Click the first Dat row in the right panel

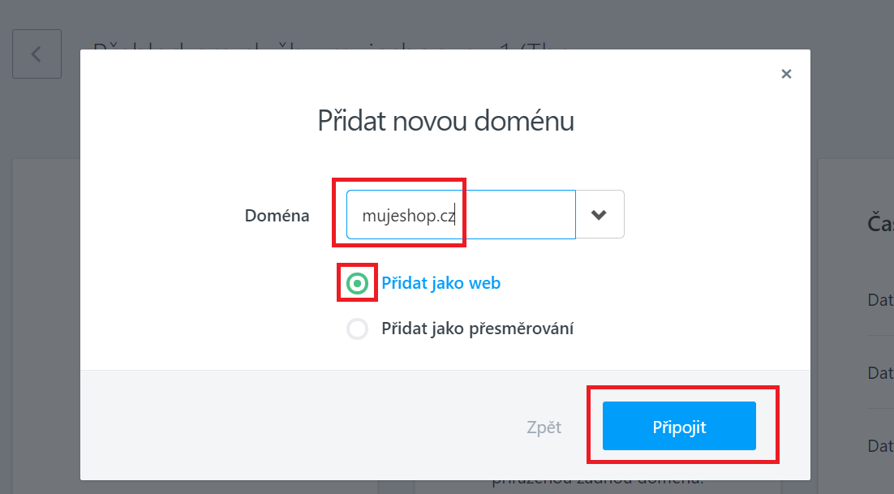pyautogui.click(x=879, y=300)
